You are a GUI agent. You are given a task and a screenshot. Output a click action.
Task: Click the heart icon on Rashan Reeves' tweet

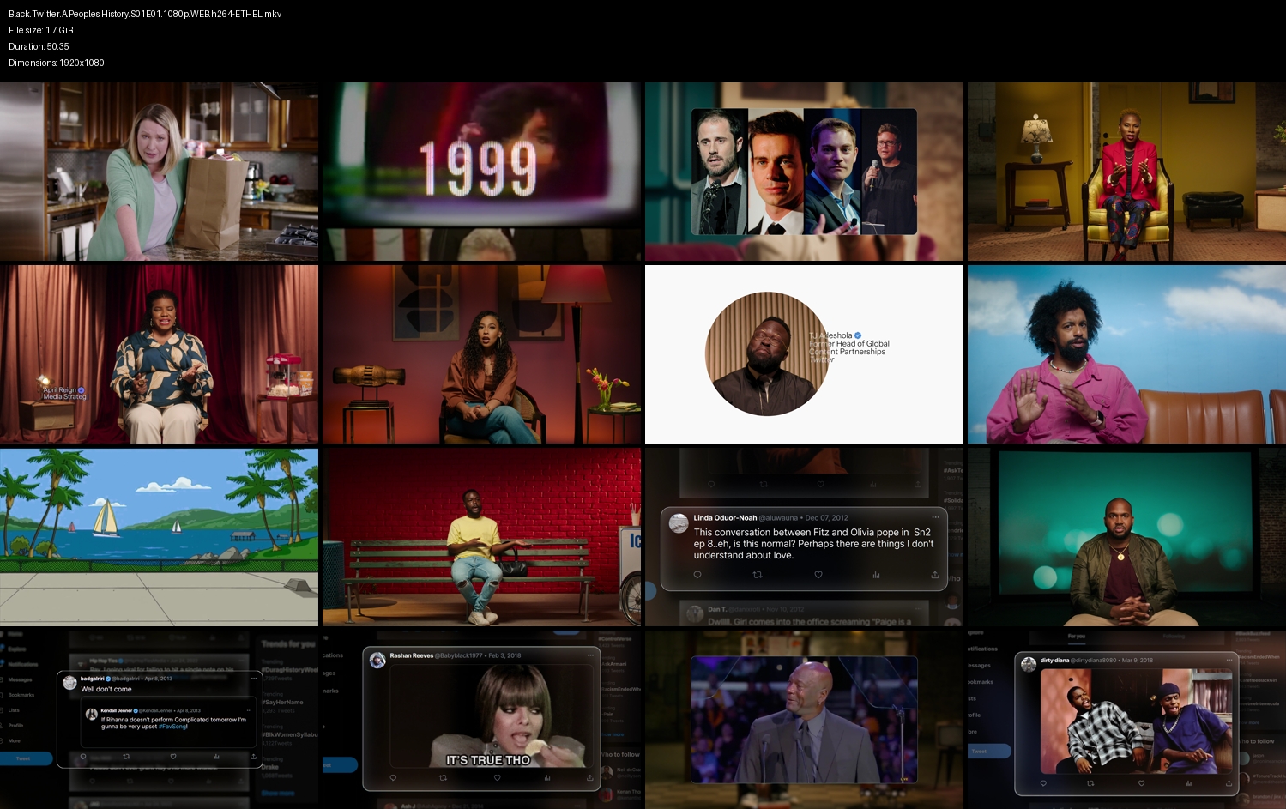click(x=497, y=777)
